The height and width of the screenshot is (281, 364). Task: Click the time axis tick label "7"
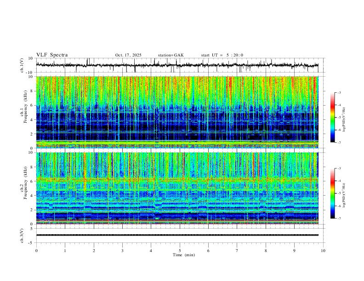[237, 251]
